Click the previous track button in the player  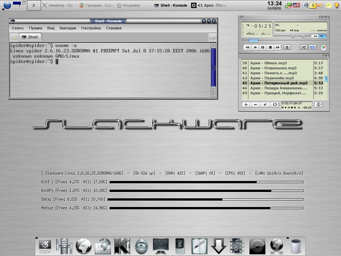pos(247,47)
